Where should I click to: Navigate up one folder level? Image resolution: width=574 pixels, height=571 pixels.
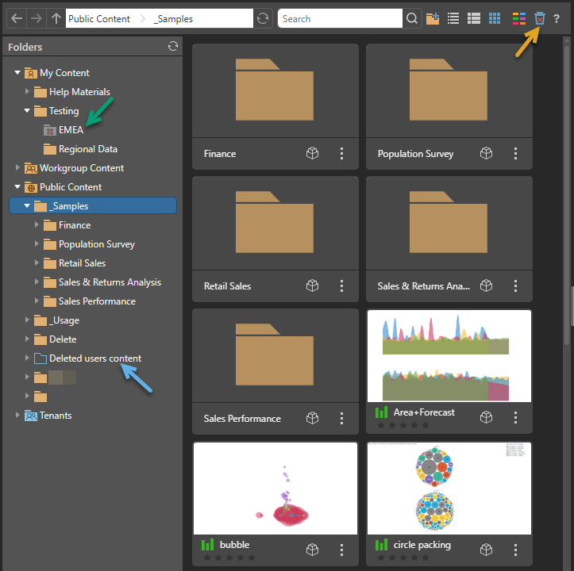(x=55, y=18)
